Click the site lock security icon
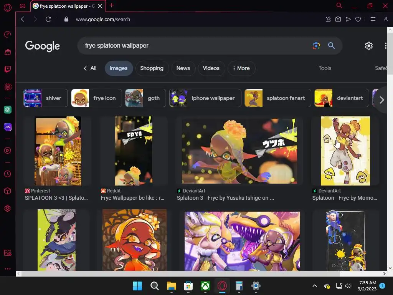The height and width of the screenshot is (295, 393). [66, 19]
